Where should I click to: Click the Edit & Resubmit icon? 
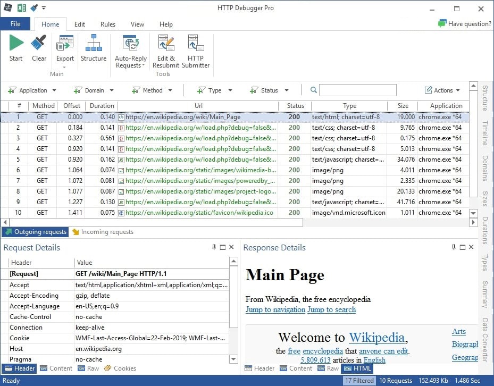pos(166,44)
